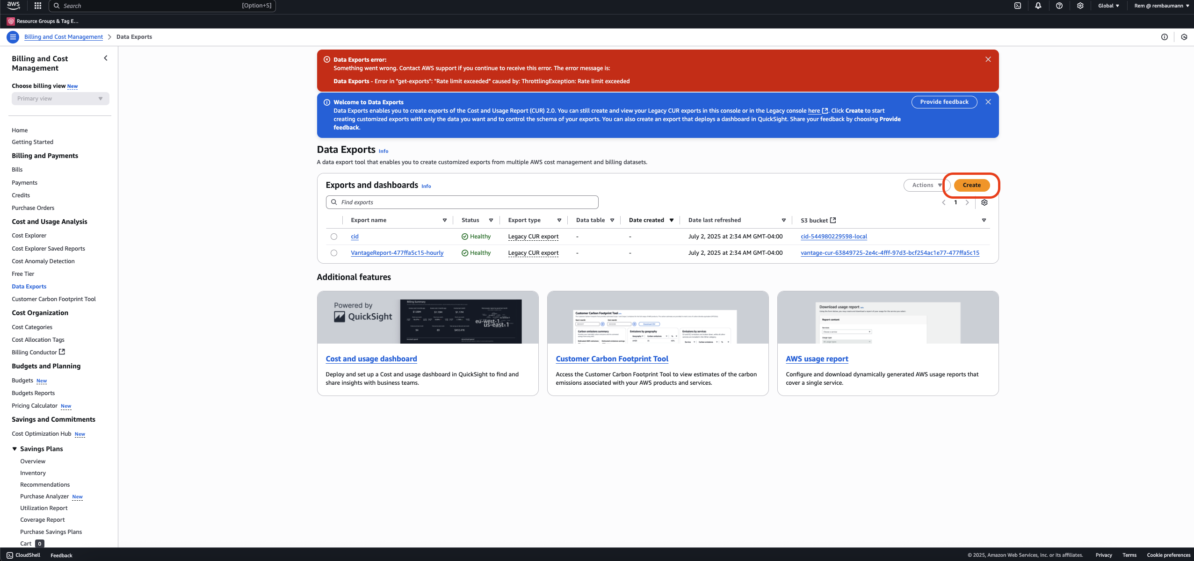Select the VantageReport-477ffa5c15-hourly radio button
This screenshot has width=1194, height=561.
pos(334,253)
